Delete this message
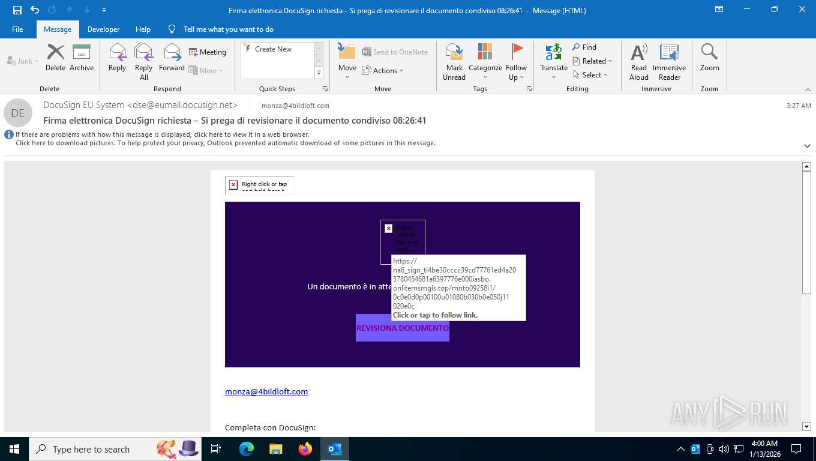Viewport: 816px width, 461px height. coord(55,58)
